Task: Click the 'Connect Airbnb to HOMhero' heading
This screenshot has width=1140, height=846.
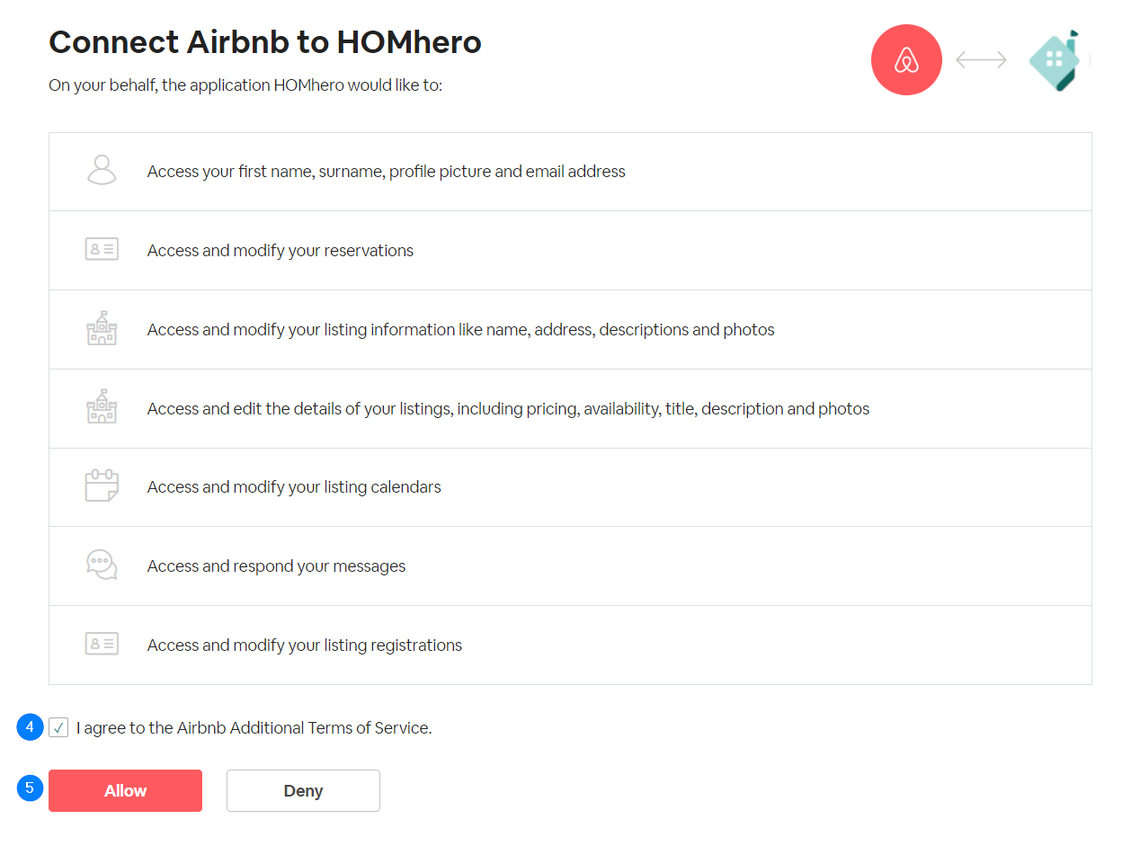Action: 264,42
